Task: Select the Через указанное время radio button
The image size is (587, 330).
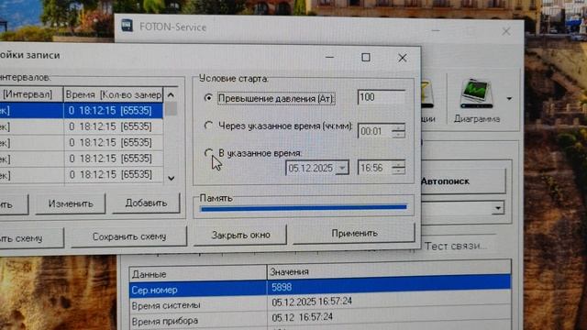Action: point(208,126)
